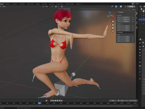
Task: Click the red X axis on navigation gizmo
Action: point(113,16)
